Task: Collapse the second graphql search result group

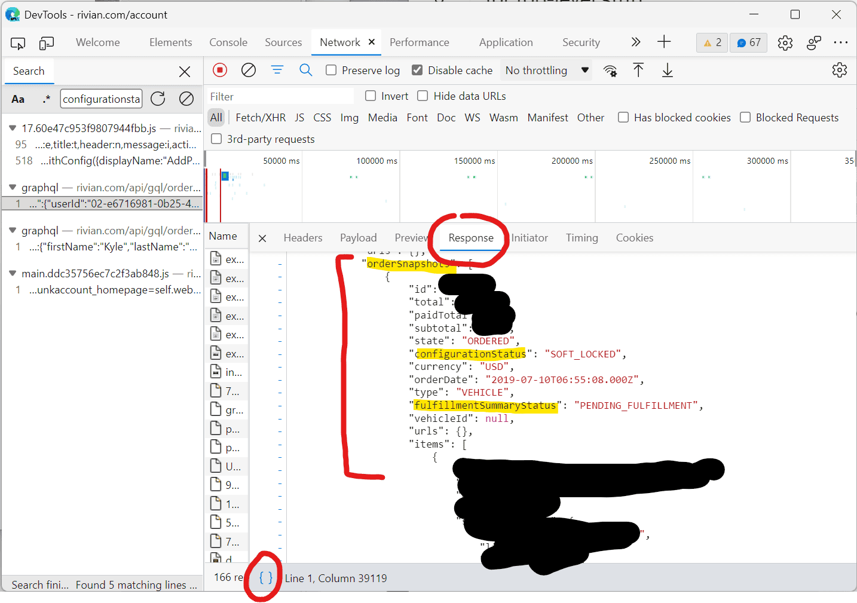Action: pos(13,230)
